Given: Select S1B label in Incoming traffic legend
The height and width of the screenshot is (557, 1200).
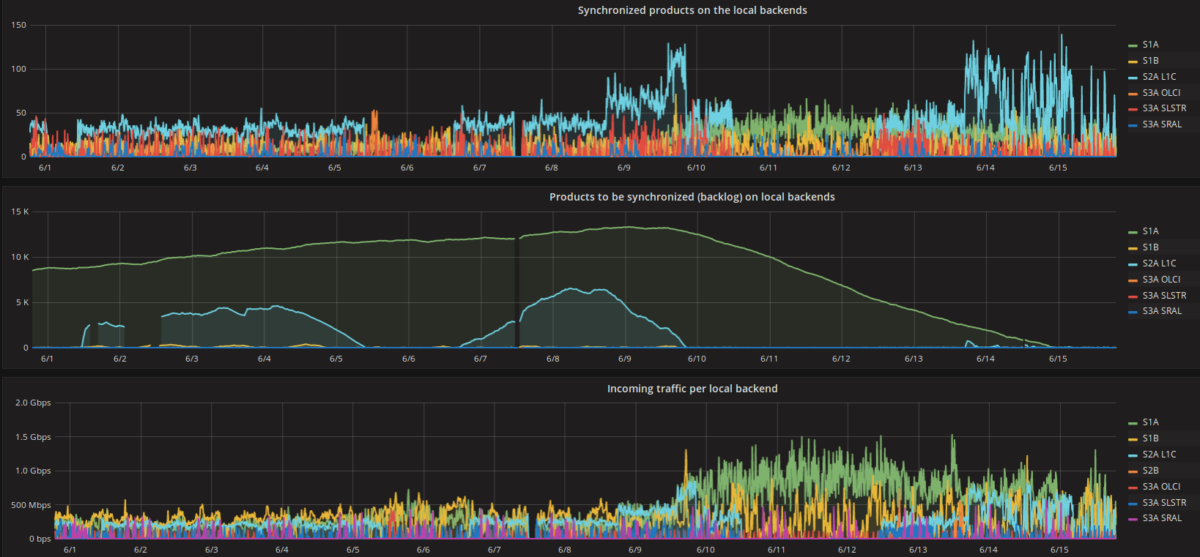Looking at the screenshot, I should pos(1150,438).
